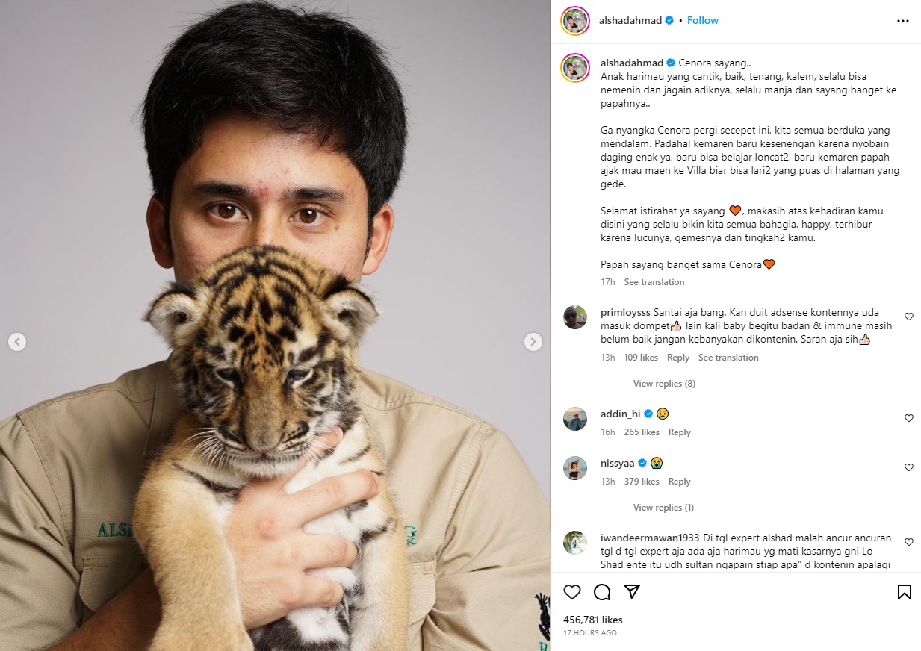Show the caption's translation
The height and width of the screenshot is (651, 921).
pos(654,282)
